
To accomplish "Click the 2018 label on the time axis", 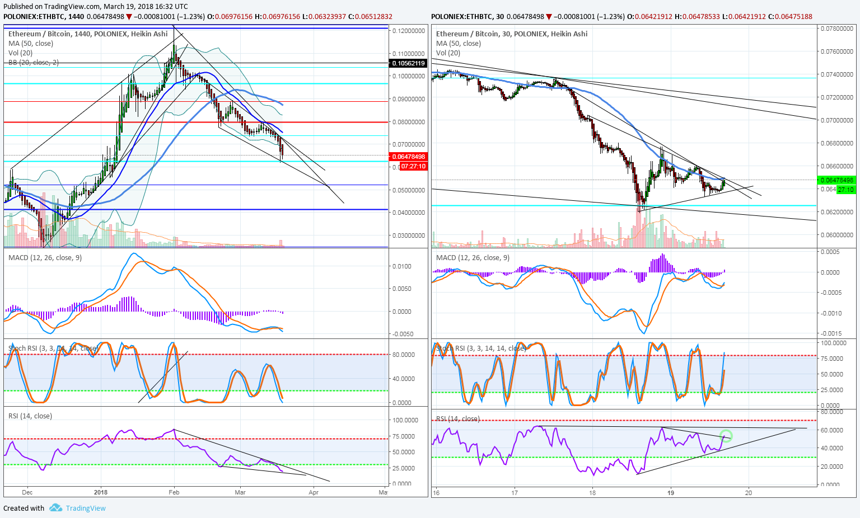I will (101, 492).
